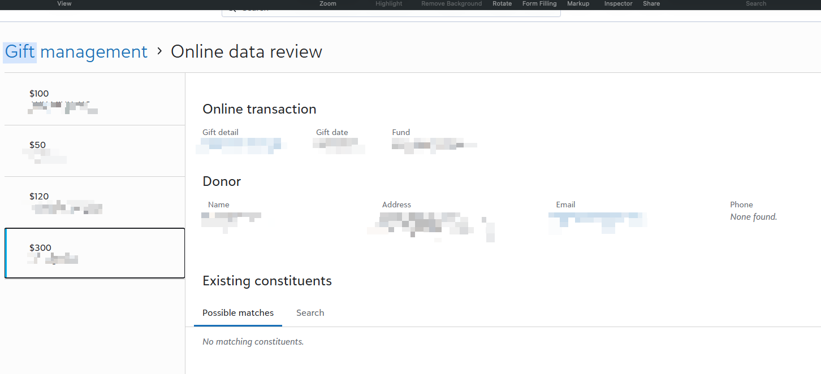Open the Inspector from the toolbar
The height and width of the screenshot is (374, 821).
tap(619, 3)
